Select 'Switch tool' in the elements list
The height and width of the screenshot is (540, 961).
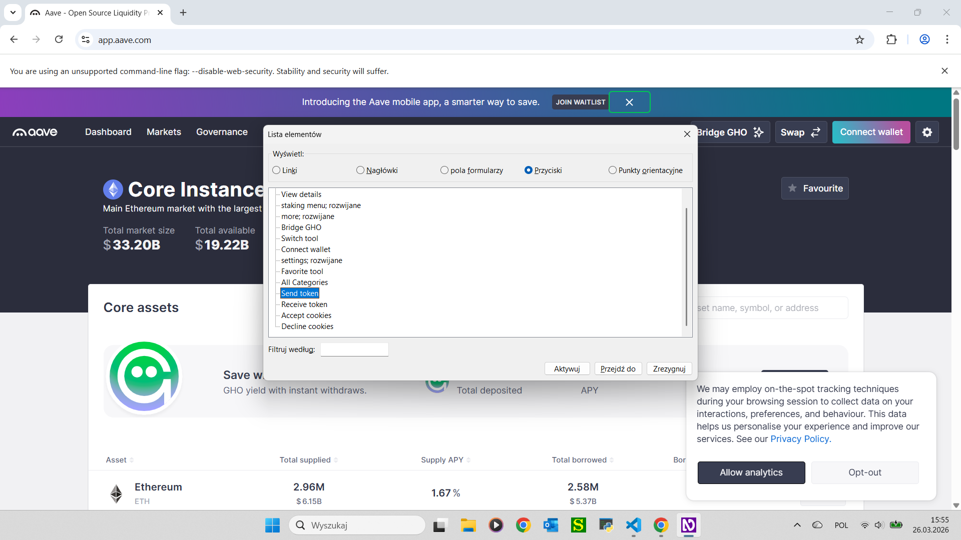[299, 238]
